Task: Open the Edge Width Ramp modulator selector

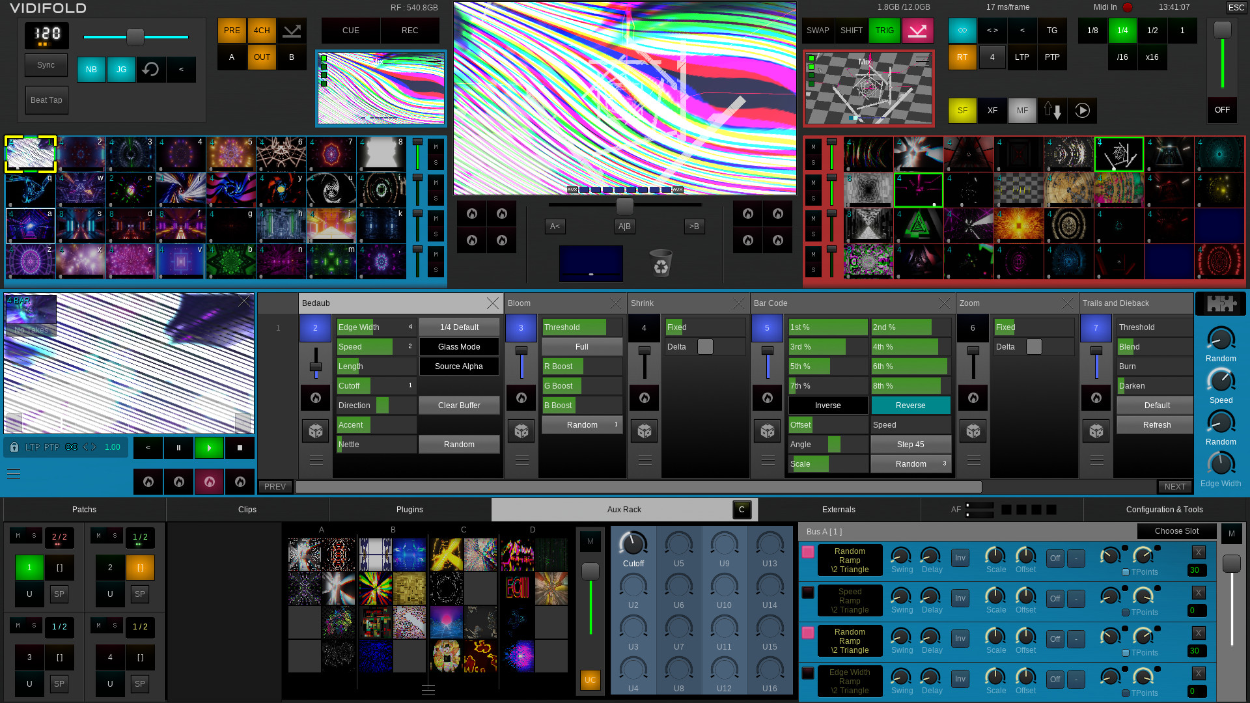Action: click(x=850, y=682)
